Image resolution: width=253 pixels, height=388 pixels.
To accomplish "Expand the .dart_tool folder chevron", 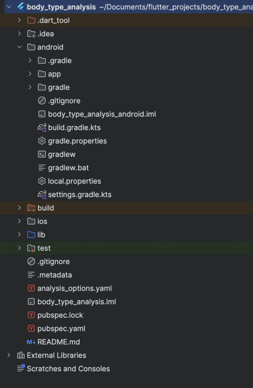I will [x=19, y=20].
